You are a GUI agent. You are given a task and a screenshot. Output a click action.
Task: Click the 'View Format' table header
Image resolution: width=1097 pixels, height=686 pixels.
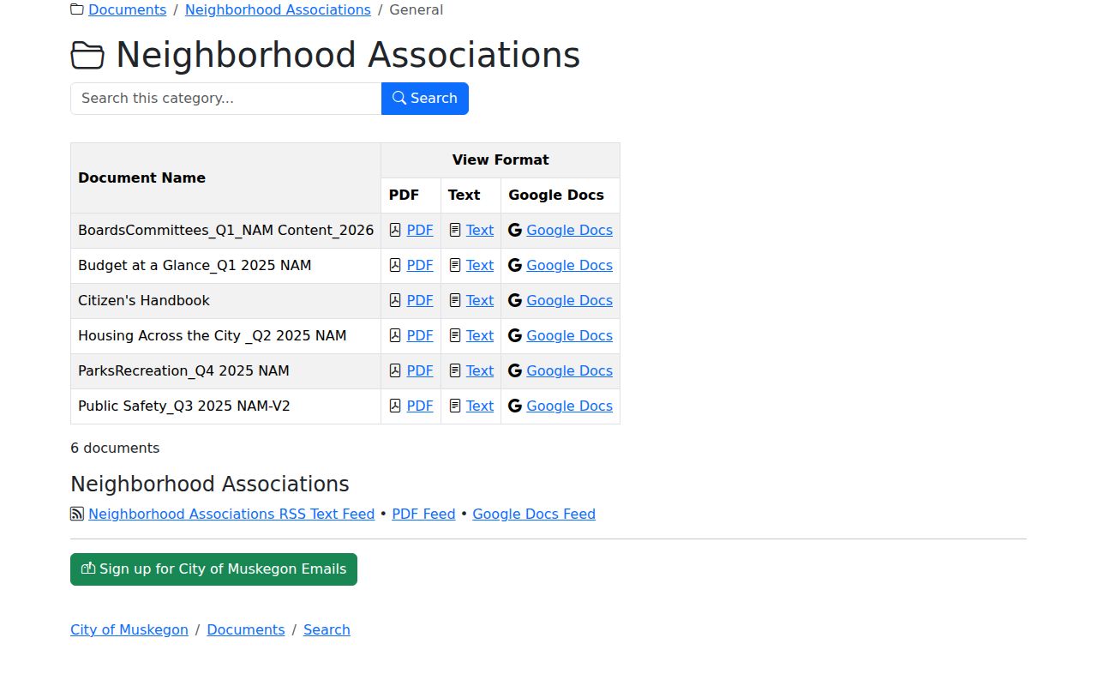point(501,159)
